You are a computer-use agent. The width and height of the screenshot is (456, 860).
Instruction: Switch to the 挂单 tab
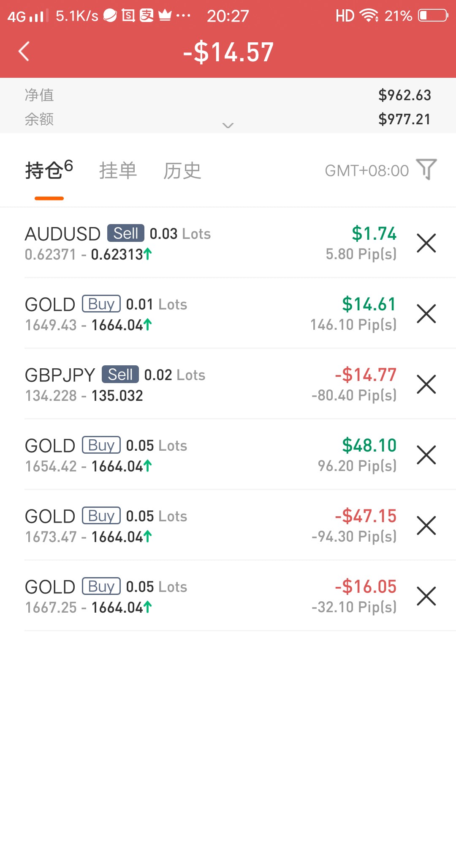tap(118, 171)
